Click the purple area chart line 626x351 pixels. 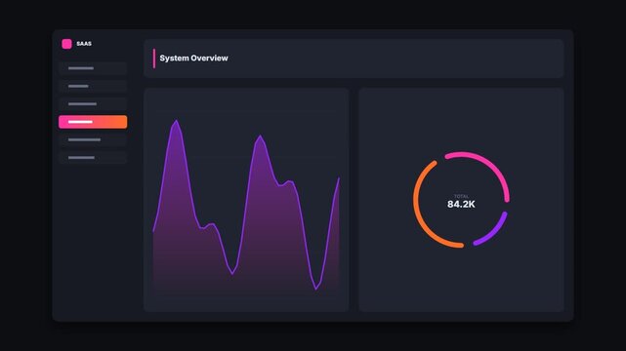pos(246,205)
